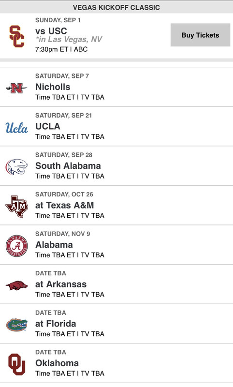
Task: Select the UCLA opponent name
Action: (48, 126)
